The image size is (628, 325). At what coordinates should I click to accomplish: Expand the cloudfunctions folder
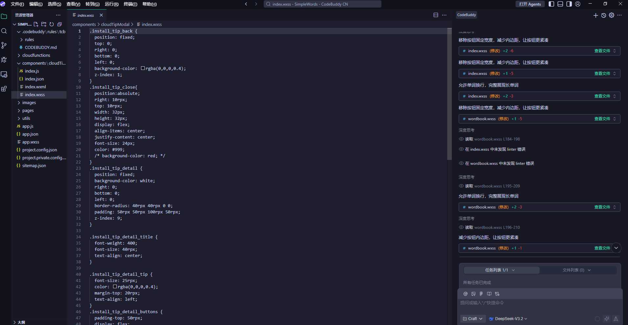click(36, 55)
